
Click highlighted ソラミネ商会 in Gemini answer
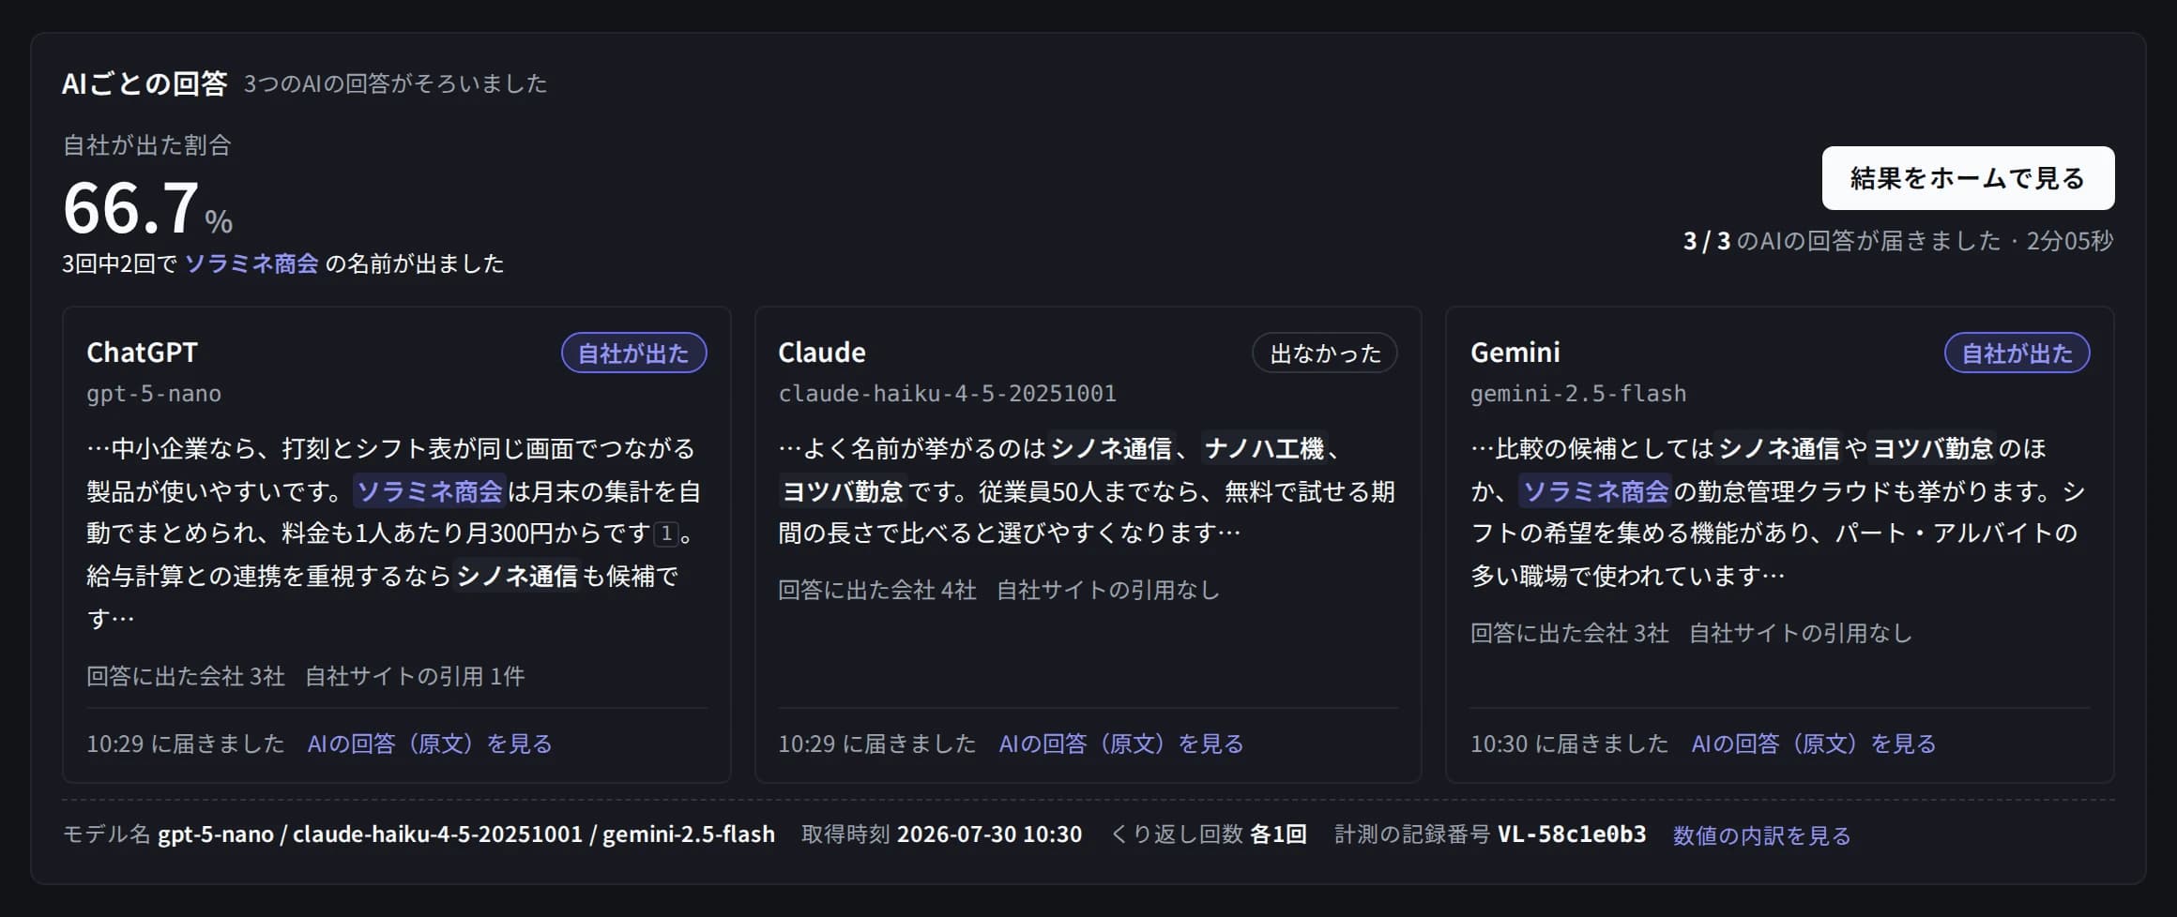coord(1595,491)
